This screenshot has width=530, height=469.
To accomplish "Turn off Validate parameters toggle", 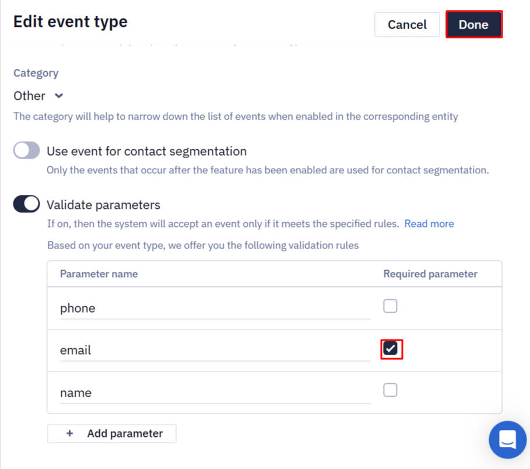I will click(x=26, y=204).
